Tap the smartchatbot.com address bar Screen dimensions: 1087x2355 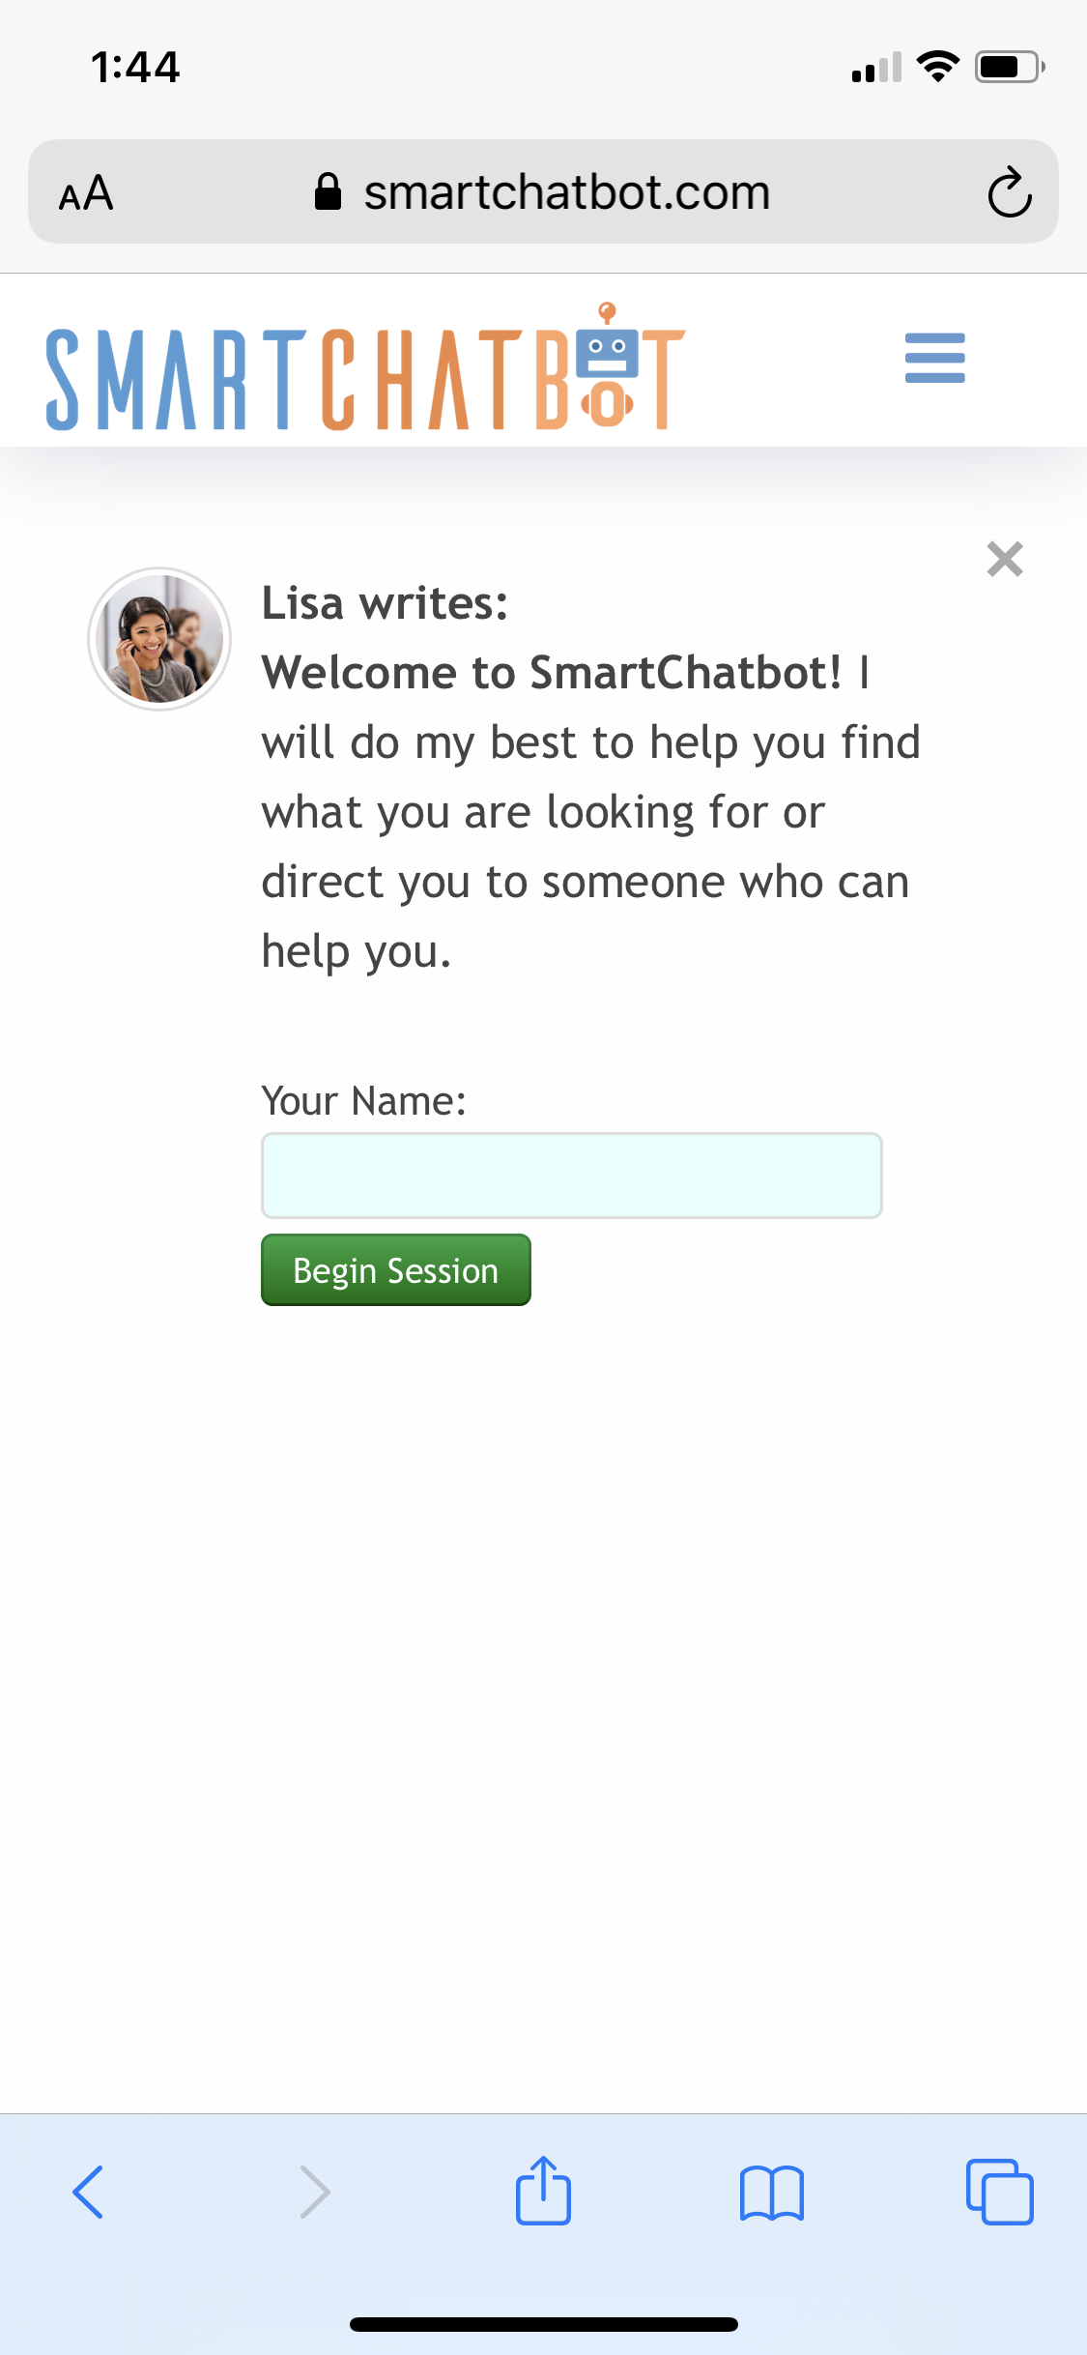click(x=543, y=191)
